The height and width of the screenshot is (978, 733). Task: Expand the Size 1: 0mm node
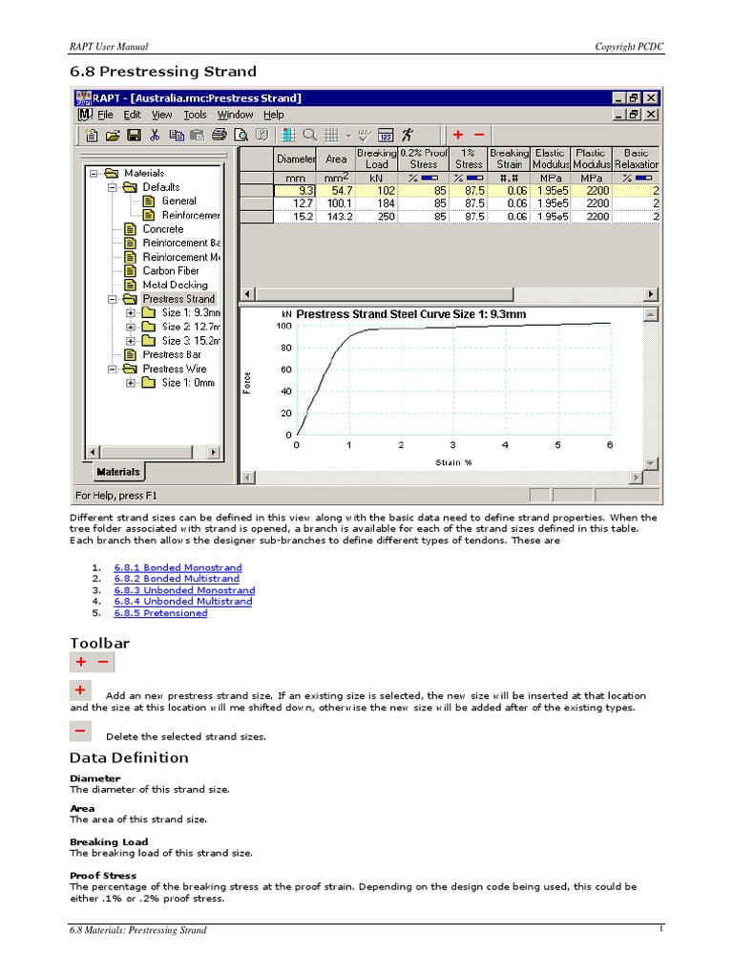[x=131, y=383]
